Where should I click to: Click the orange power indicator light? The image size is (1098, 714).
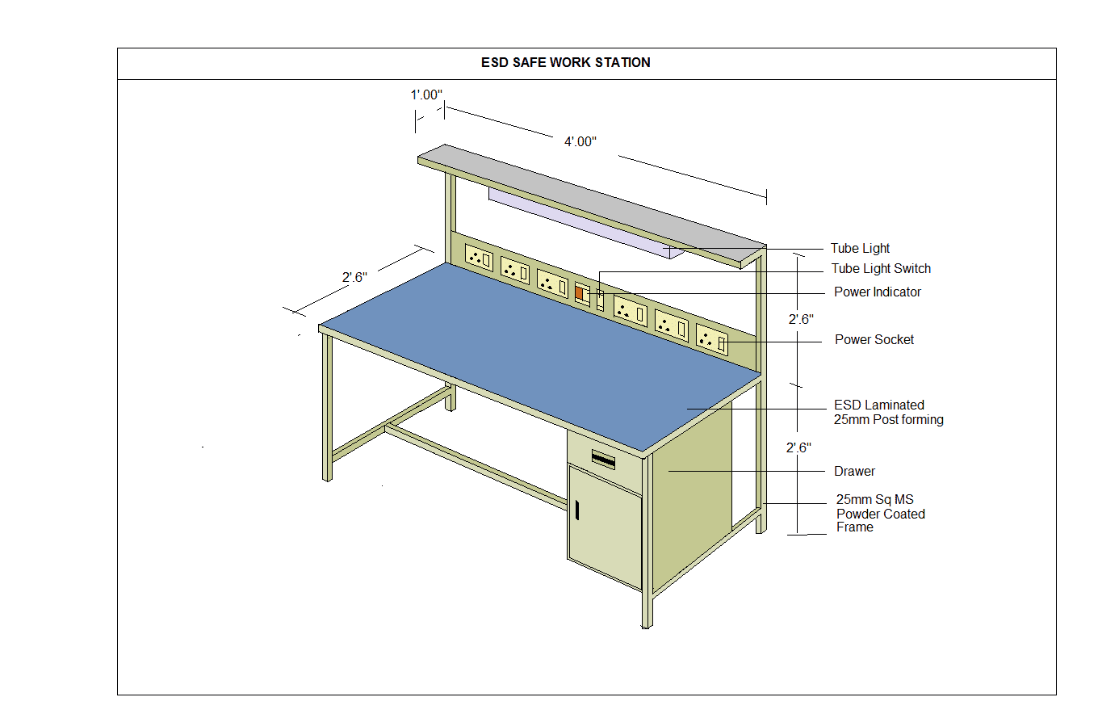click(580, 293)
